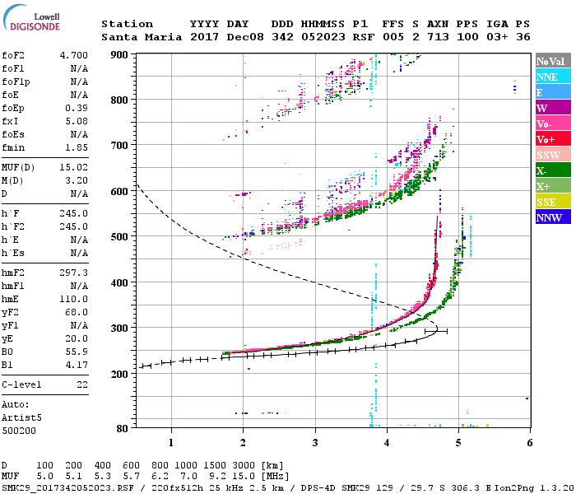Viewport: 576px width, 494px height.
Task: Click the yF2 value 68.0
Action: click(x=77, y=312)
